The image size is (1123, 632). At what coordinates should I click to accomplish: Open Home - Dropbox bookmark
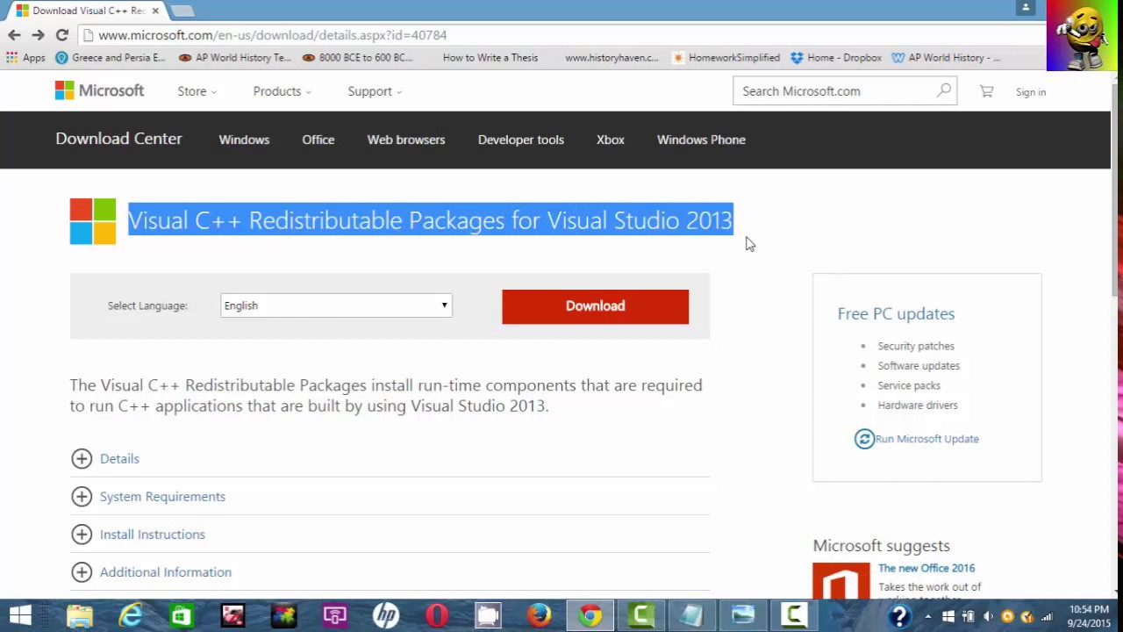point(836,58)
